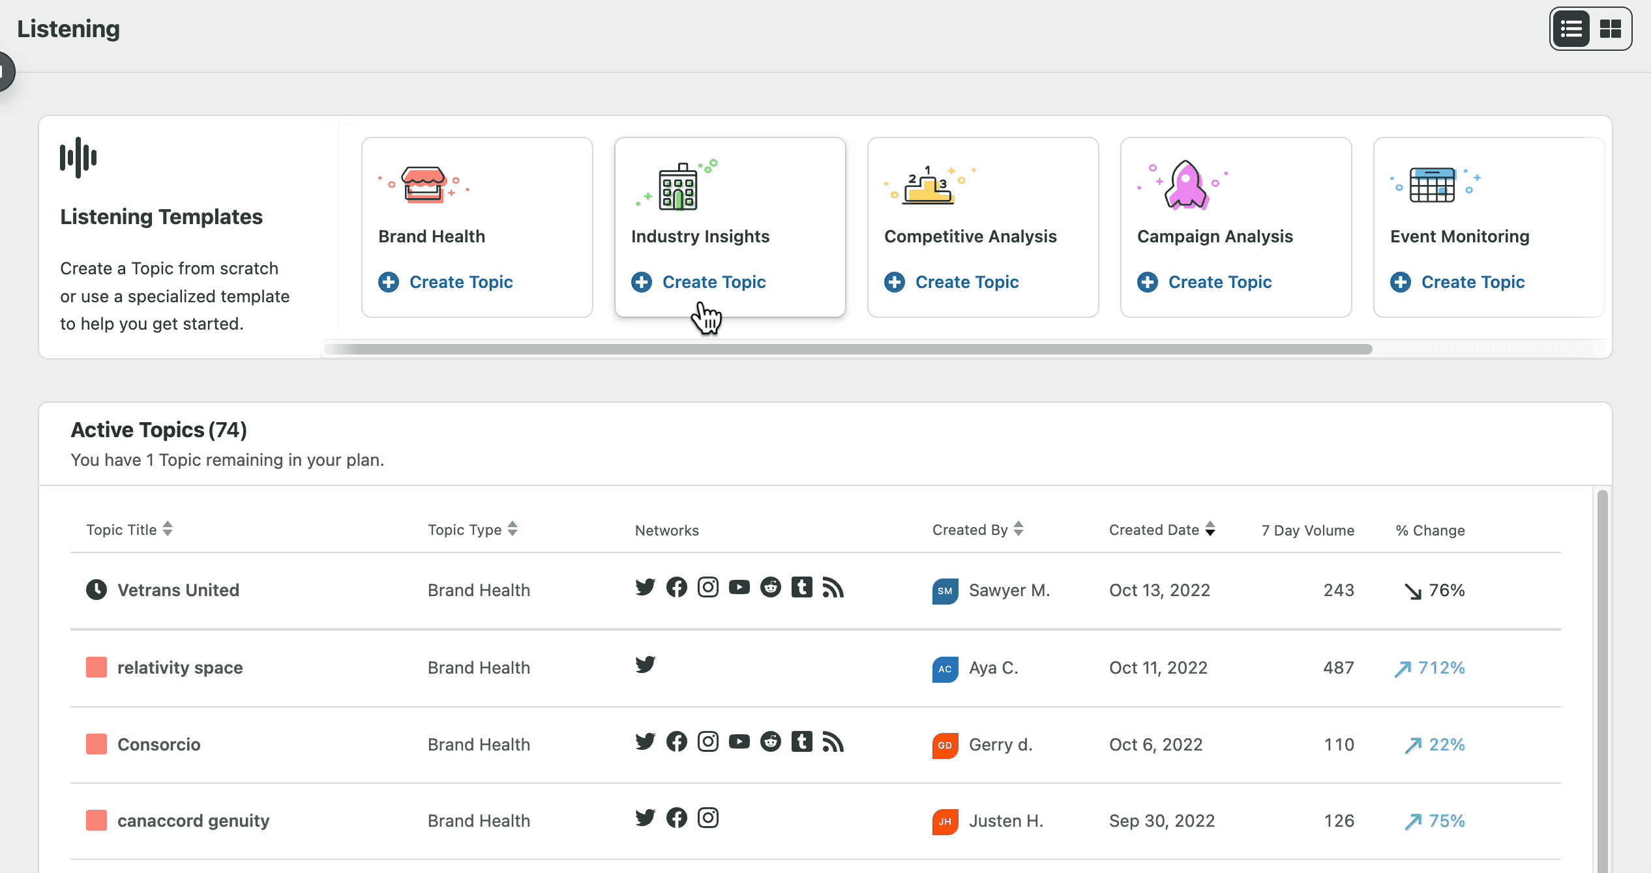Screen dimensions: 1651x873
Task: Sort table by Topic Title
Action: pyautogui.click(x=130, y=530)
